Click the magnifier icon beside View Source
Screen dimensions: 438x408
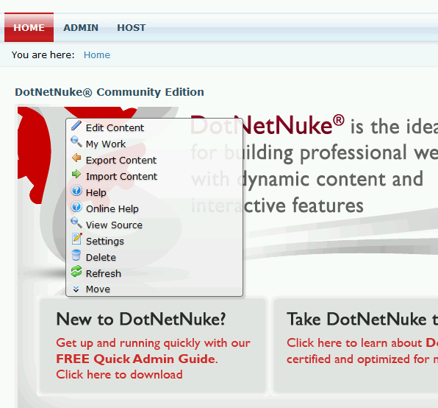[76, 223]
